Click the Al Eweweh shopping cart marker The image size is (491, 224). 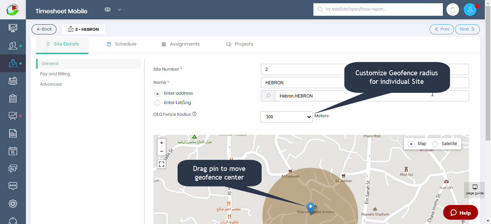tap(290, 171)
